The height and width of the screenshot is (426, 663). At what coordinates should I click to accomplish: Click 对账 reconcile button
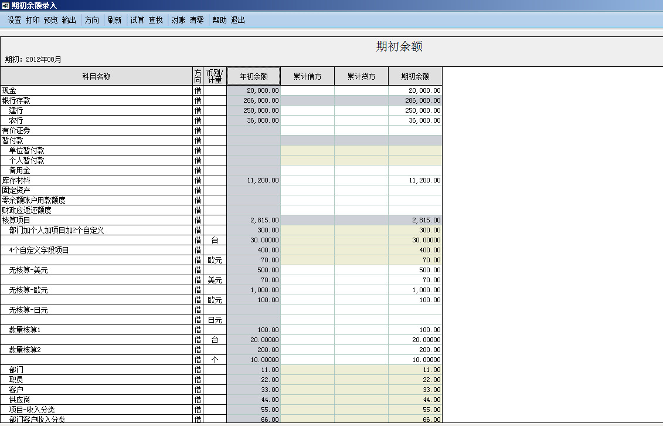[178, 20]
